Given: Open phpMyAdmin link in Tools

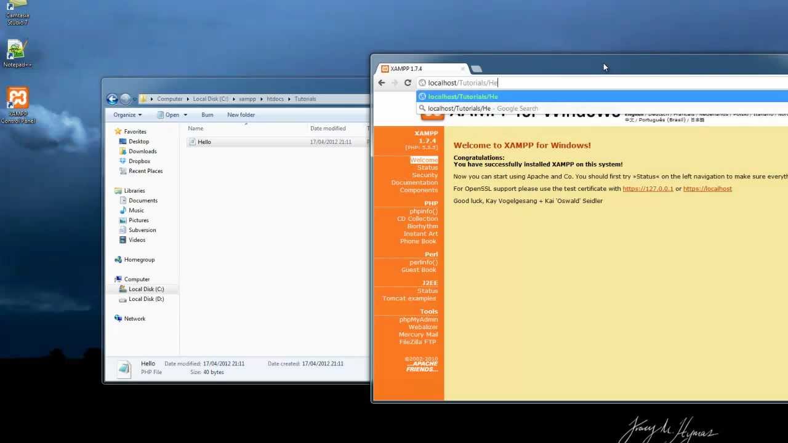Looking at the screenshot, I should tap(419, 320).
